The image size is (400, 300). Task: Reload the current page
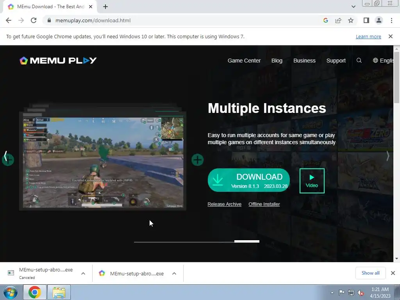34,20
